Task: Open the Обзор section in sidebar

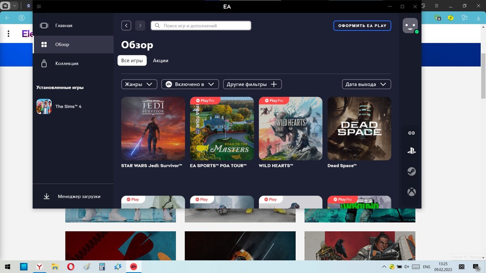Action: pyautogui.click(x=73, y=44)
